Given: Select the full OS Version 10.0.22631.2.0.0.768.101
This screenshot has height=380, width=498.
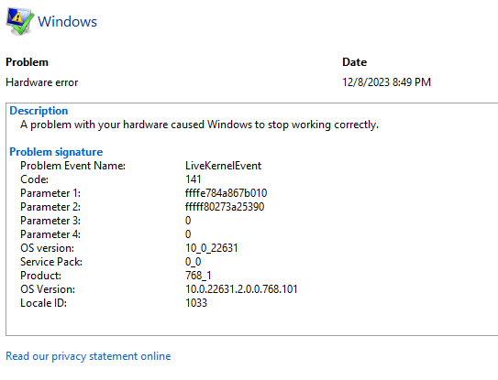Looking at the screenshot, I should click(x=241, y=289).
